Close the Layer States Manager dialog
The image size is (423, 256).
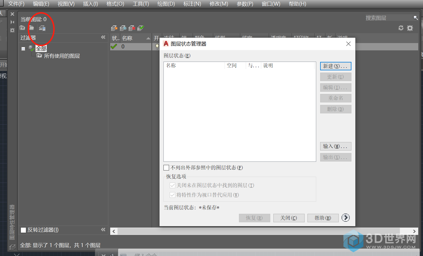click(x=348, y=44)
